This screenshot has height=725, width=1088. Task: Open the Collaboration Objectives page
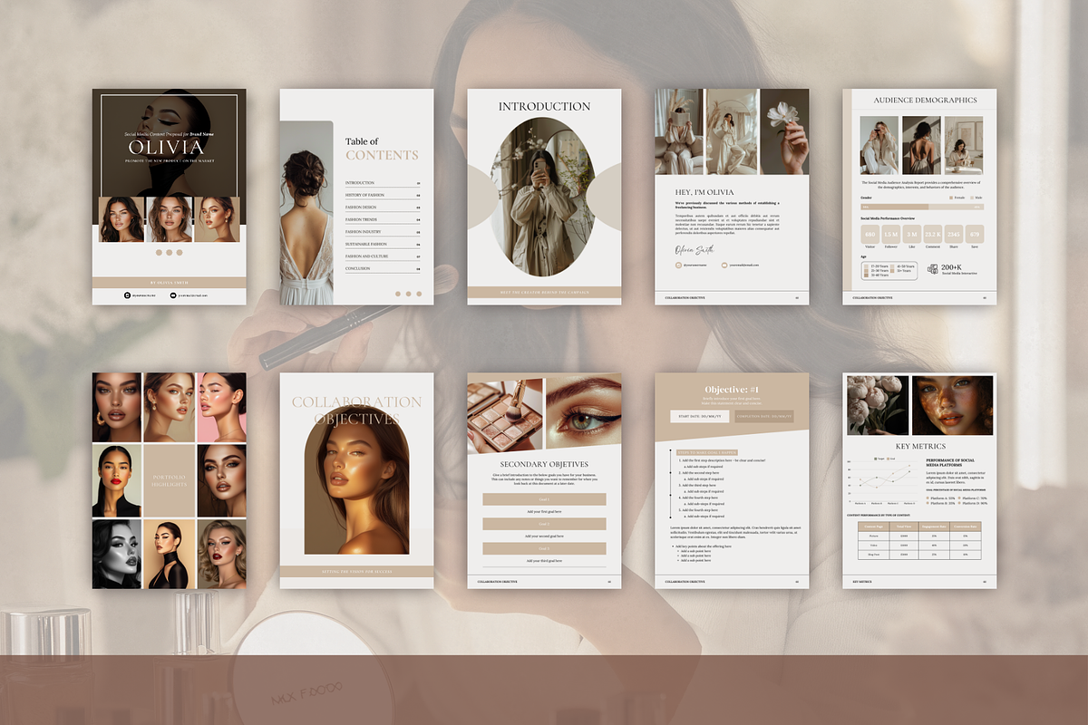point(356,480)
